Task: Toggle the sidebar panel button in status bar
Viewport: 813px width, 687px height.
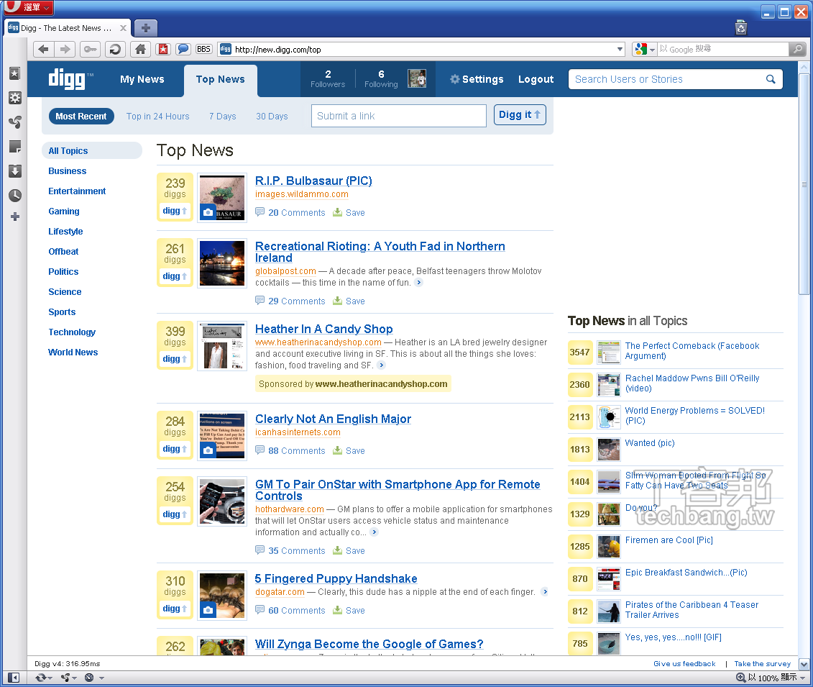Action: [14, 678]
